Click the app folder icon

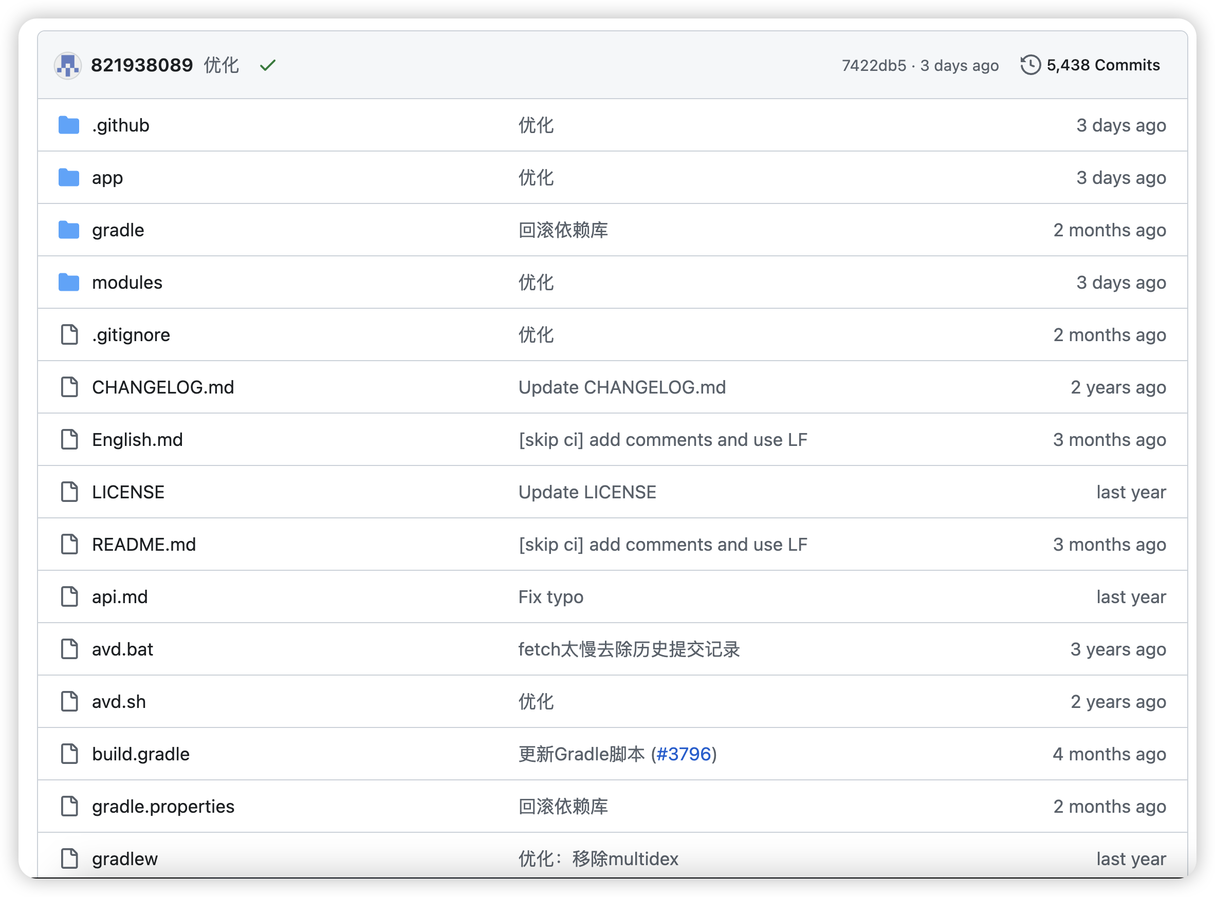pos(69,178)
